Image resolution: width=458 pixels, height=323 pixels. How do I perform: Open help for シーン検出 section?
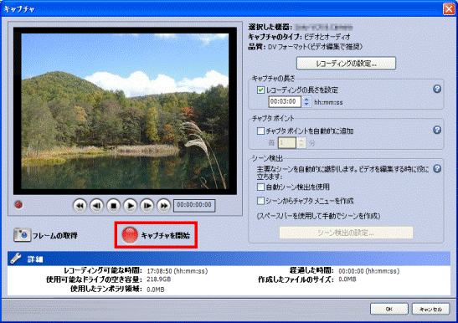[437, 168]
